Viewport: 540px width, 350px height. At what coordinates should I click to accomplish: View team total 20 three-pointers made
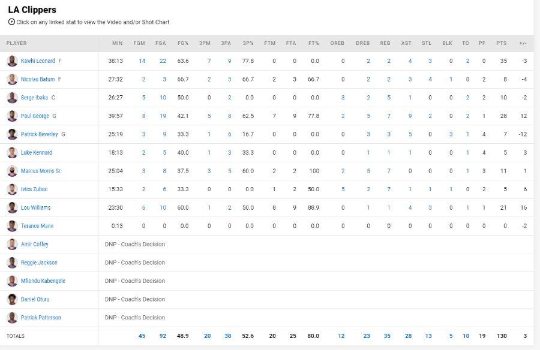208,336
